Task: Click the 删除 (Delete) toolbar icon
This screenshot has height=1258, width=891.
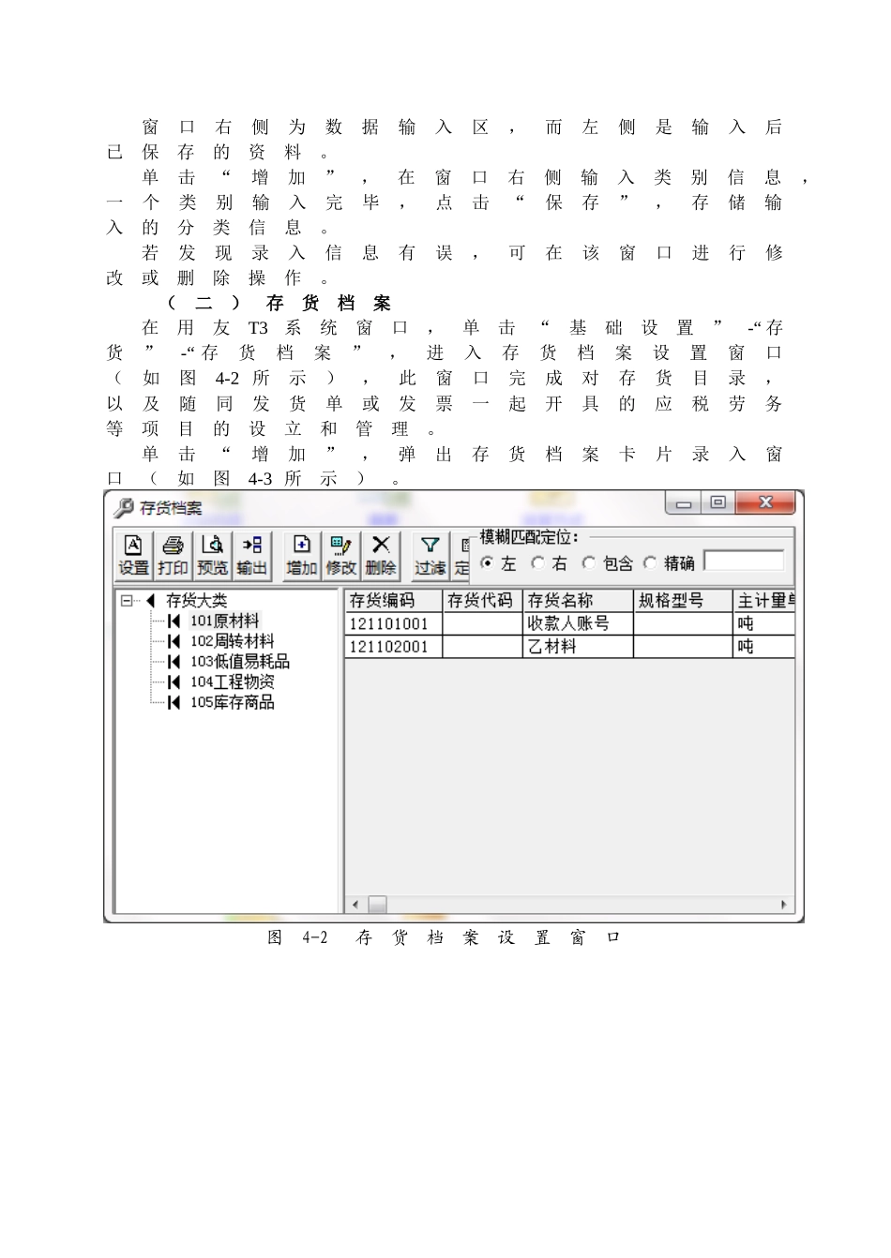Action: click(x=380, y=555)
